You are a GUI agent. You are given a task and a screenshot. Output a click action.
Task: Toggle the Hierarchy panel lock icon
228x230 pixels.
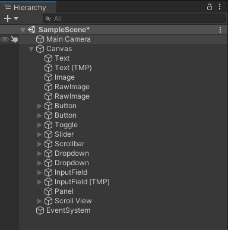click(x=210, y=7)
